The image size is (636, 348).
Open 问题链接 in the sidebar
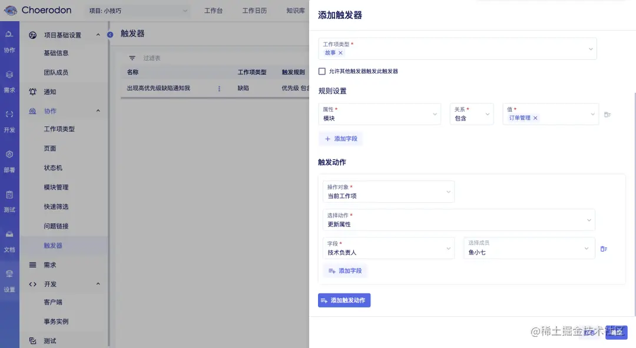pos(56,226)
